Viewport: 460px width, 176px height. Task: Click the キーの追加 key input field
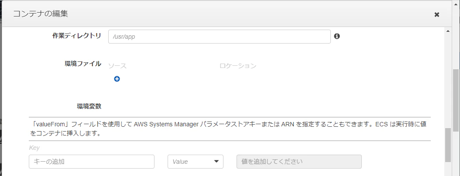(x=92, y=162)
